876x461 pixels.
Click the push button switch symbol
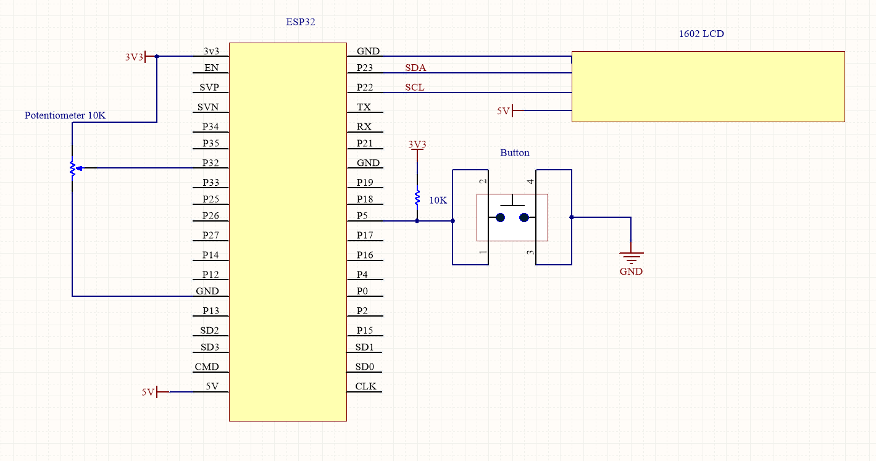click(512, 217)
